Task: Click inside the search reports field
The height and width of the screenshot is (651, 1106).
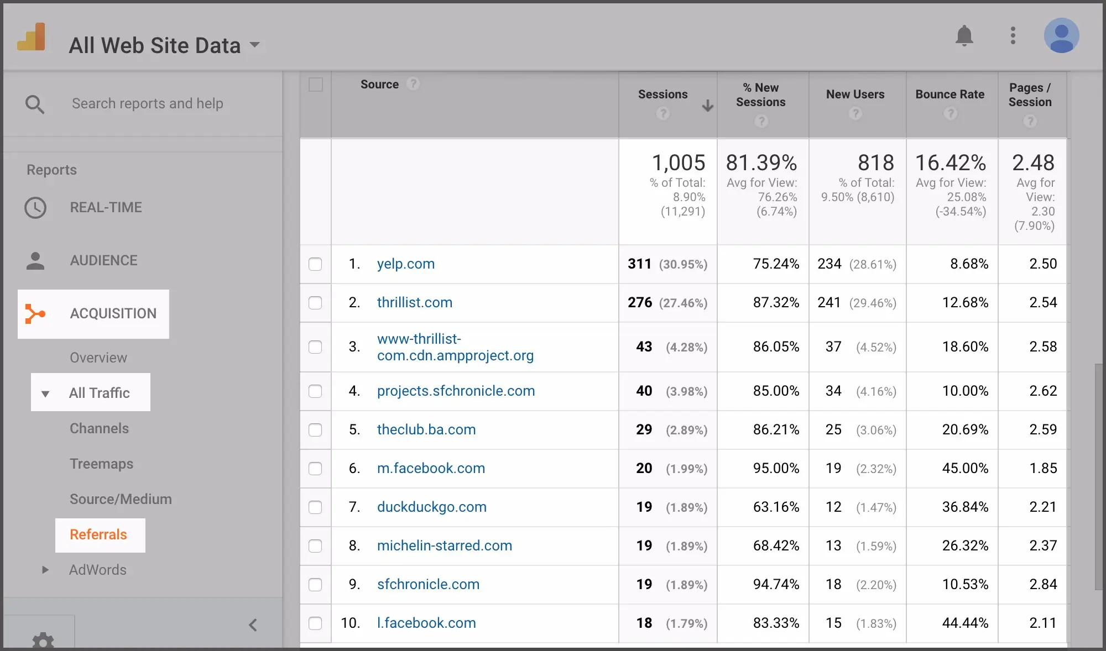Action: 148,103
